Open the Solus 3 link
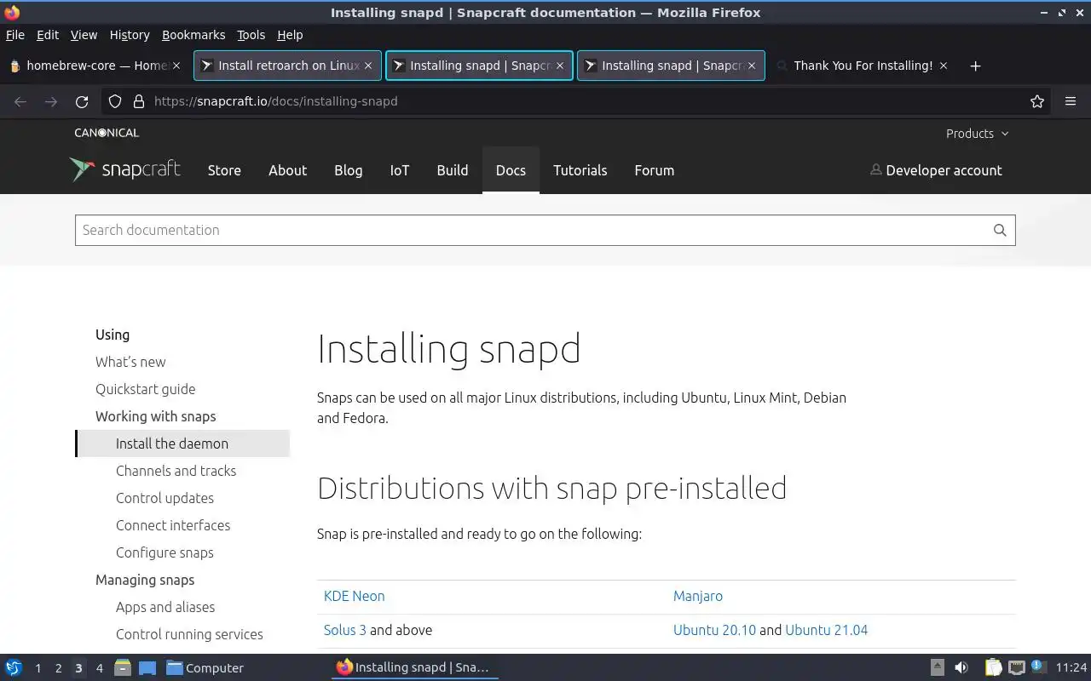This screenshot has height=681, width=1091. click(x=345, y=630)
